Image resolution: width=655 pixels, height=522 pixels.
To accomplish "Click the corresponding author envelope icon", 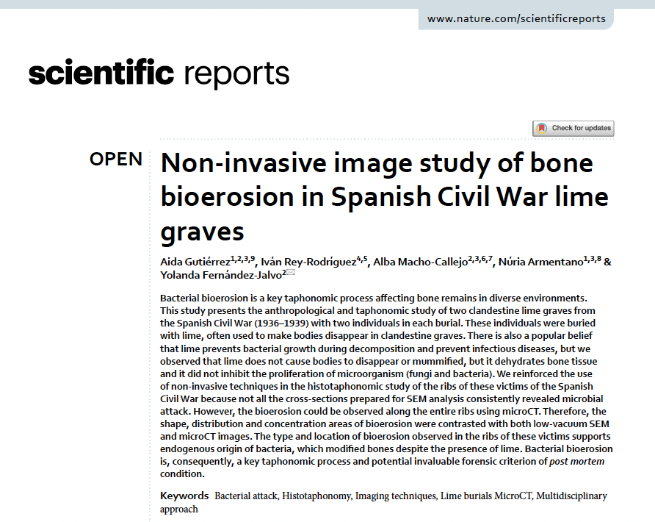I will (290, 273).
